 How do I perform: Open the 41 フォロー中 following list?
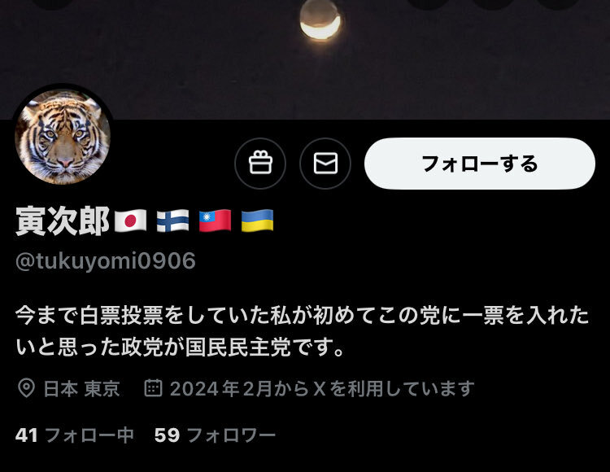74,435
